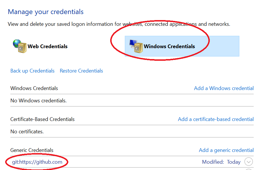The height and width of the screenshot is (170, 260).
Task: Click Add a certificate-based credential
Action: tap(216, 119)
